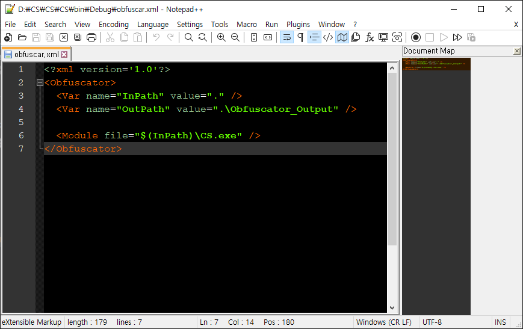Open the Document List panel icon
523x329 pixels.
tap(356, 37)
